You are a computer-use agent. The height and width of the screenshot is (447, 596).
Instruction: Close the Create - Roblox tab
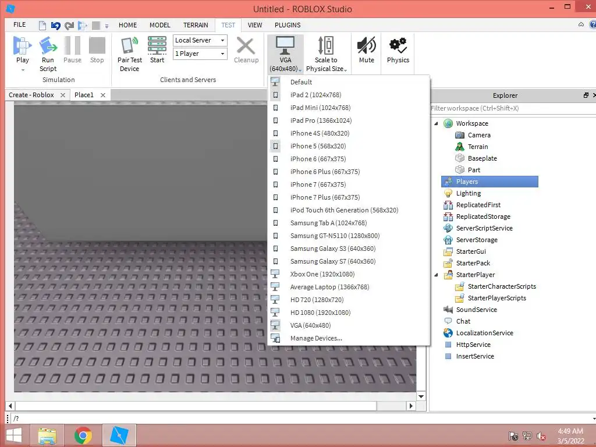(63, 95)
